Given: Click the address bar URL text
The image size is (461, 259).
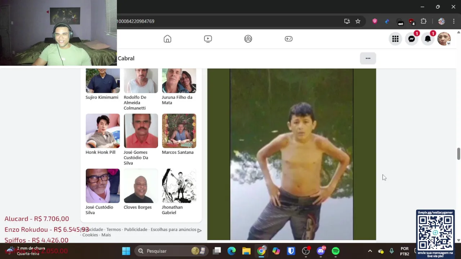Looking at the screenshot, I should tap(136, 21).
